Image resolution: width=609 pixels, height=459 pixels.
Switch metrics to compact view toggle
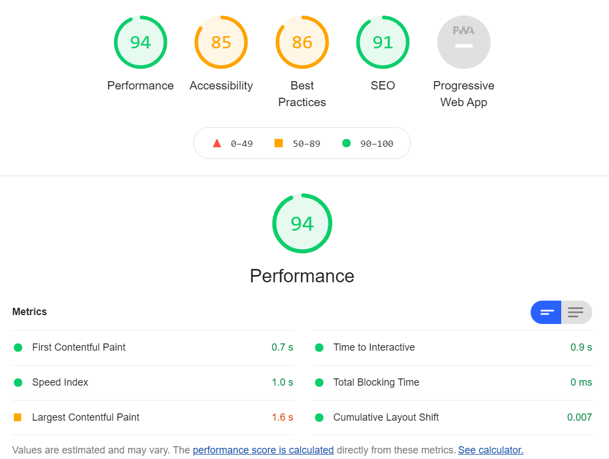(546, 312)
